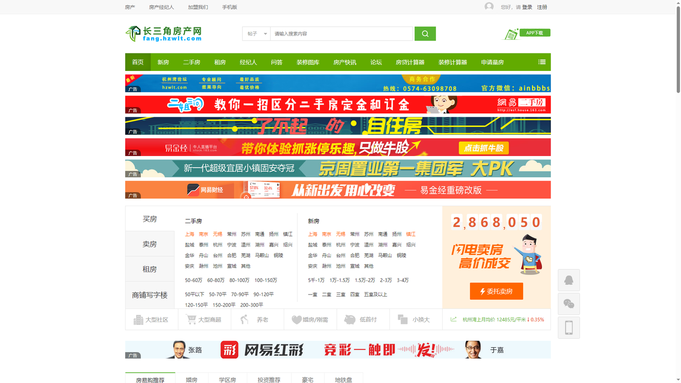Click the 50平以下 area filter

point(194,295)
